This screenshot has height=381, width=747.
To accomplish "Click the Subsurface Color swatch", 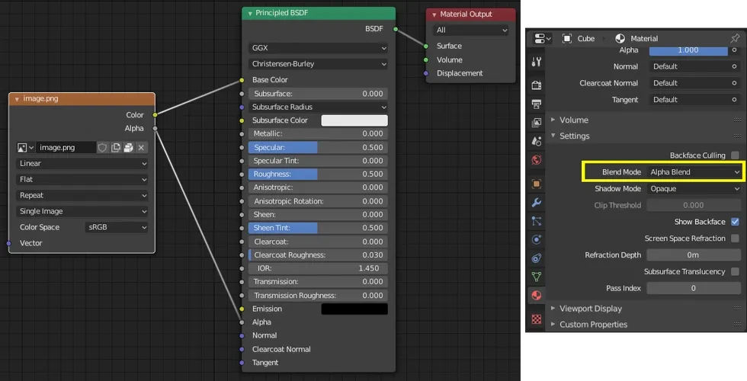I will click(x=354, y=120).
